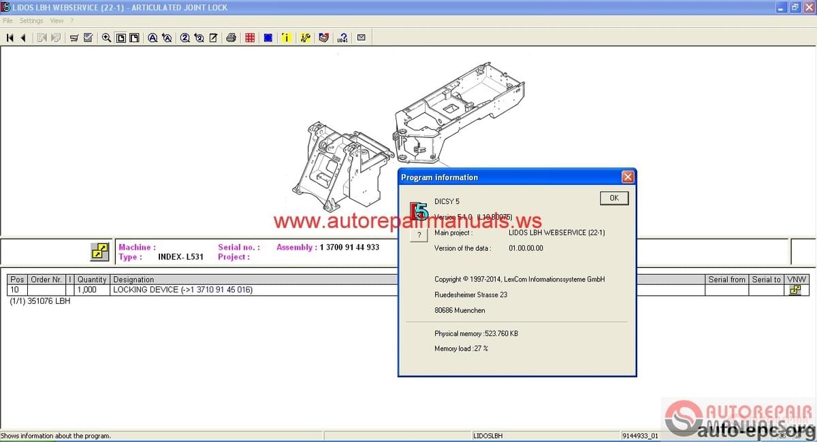Image resolution: width=817 pixels, height=442 pixels.
Task: Go to the first page arrow
Action: [10, 38]
